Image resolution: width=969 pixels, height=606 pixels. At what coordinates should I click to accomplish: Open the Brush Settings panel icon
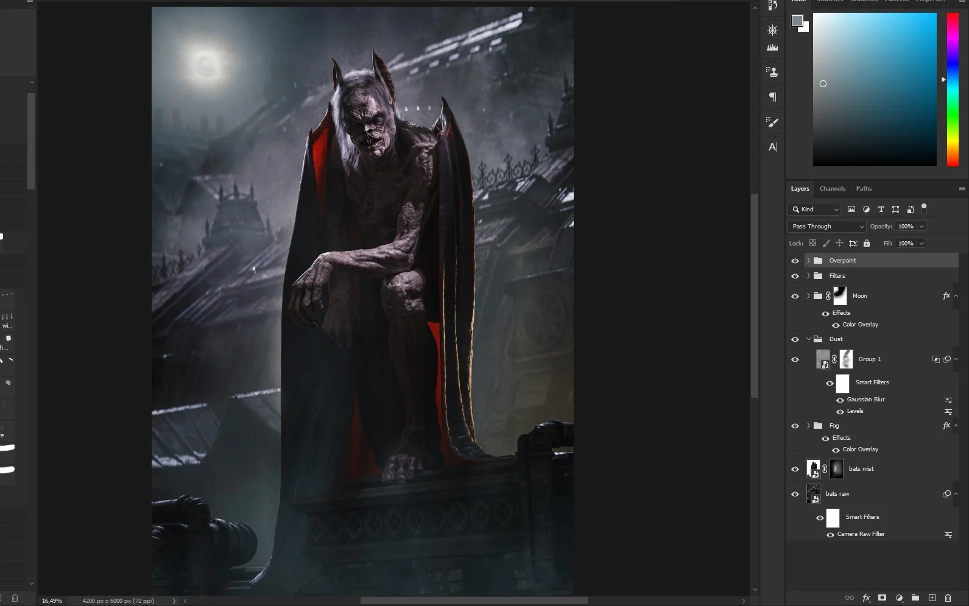(772, 122)
